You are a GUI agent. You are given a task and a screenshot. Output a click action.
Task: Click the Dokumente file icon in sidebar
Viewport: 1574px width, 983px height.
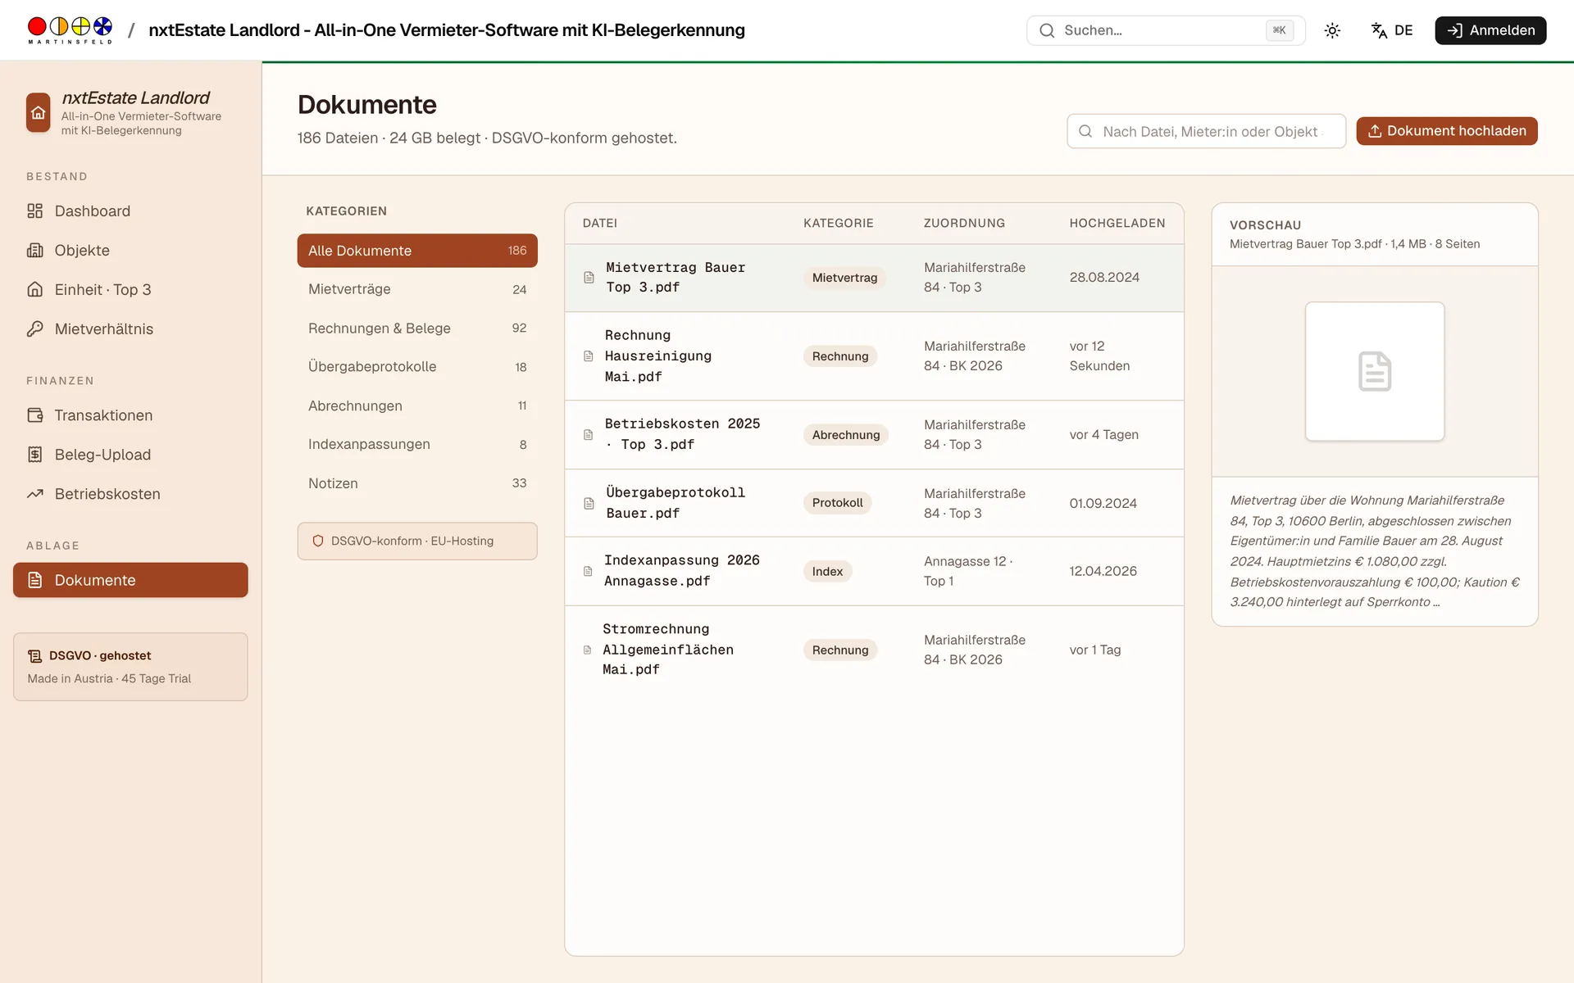click(x=34, y=580)
